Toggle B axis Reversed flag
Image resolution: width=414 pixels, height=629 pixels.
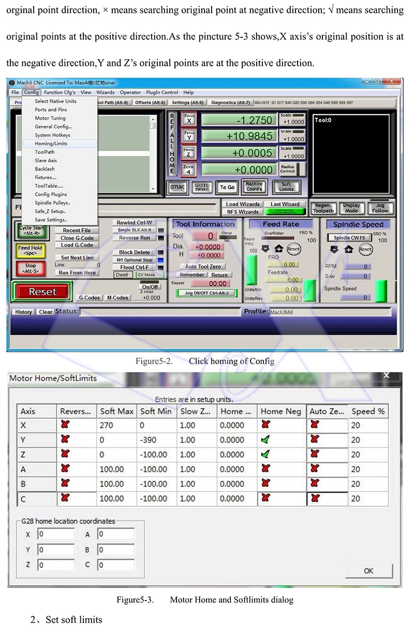pos(64,483)
